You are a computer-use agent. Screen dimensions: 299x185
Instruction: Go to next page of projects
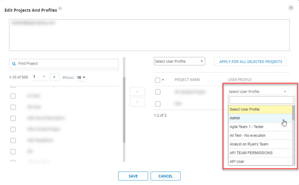point(54,77)
